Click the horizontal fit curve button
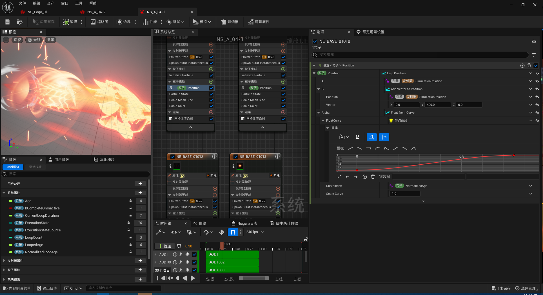This screenshot has height=295, width=543. 372,137
